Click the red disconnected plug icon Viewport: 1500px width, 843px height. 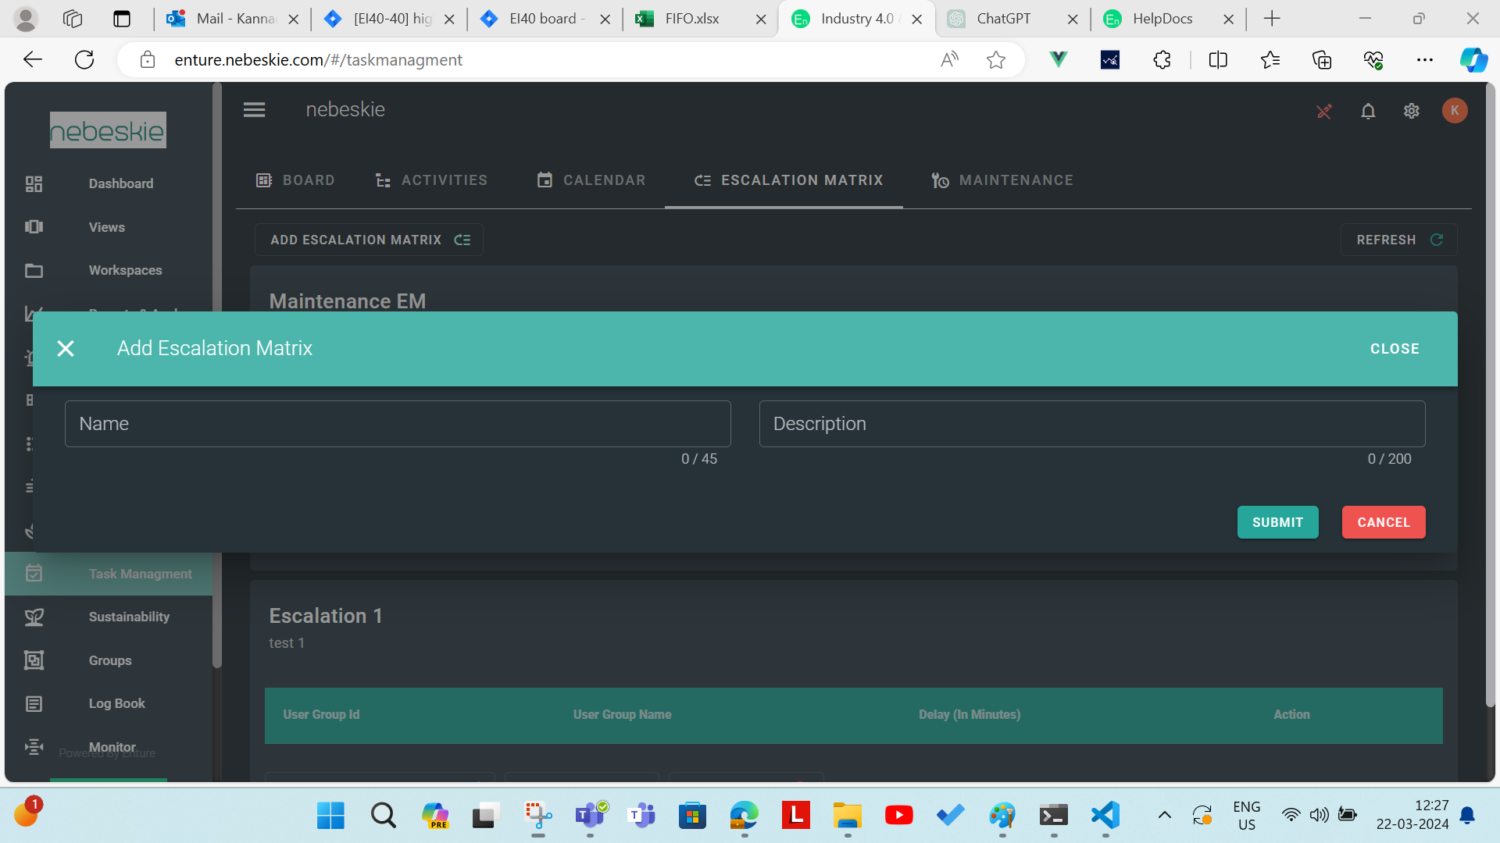pos(1323,112)
